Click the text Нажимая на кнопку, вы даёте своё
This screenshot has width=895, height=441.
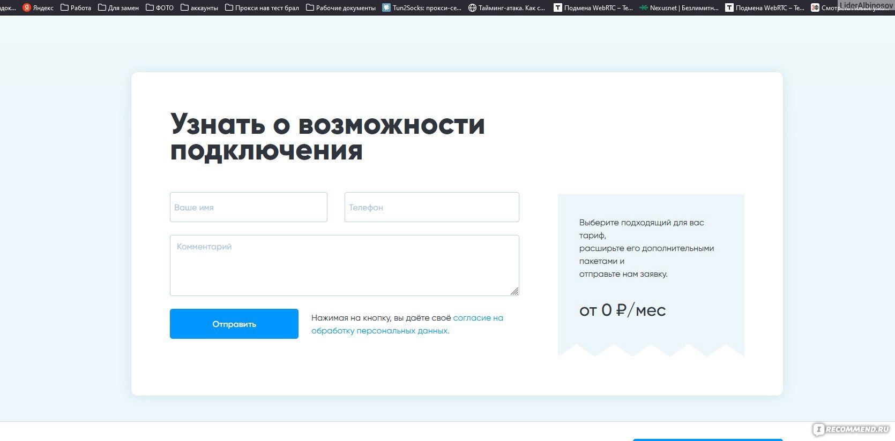[381, 318]
